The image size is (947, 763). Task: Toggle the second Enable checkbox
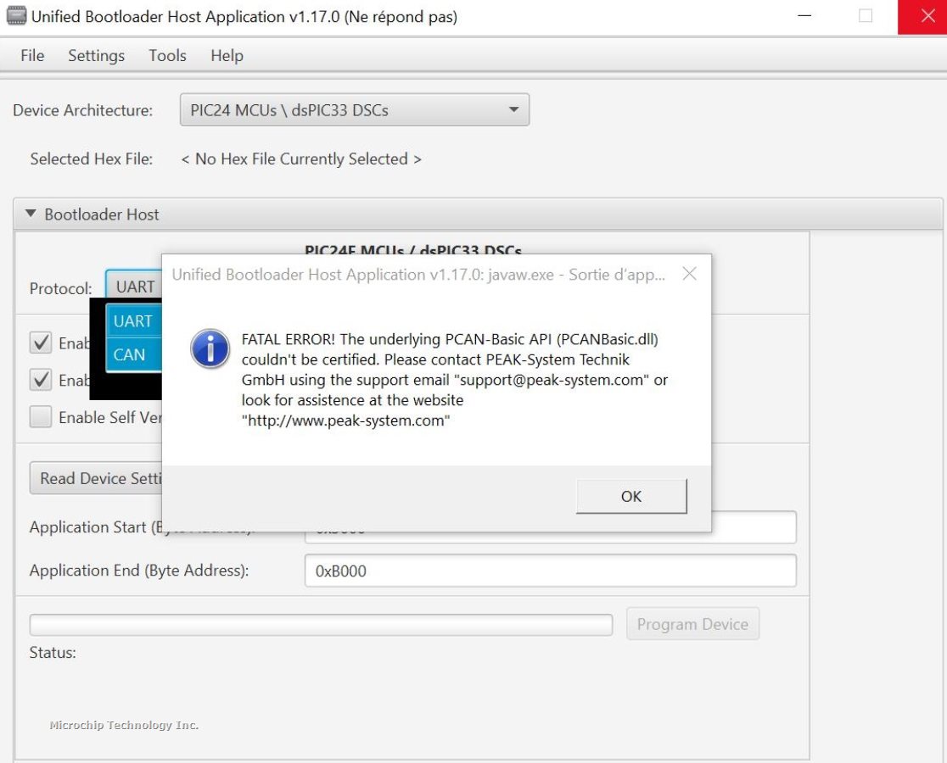[x=41, y=380]
